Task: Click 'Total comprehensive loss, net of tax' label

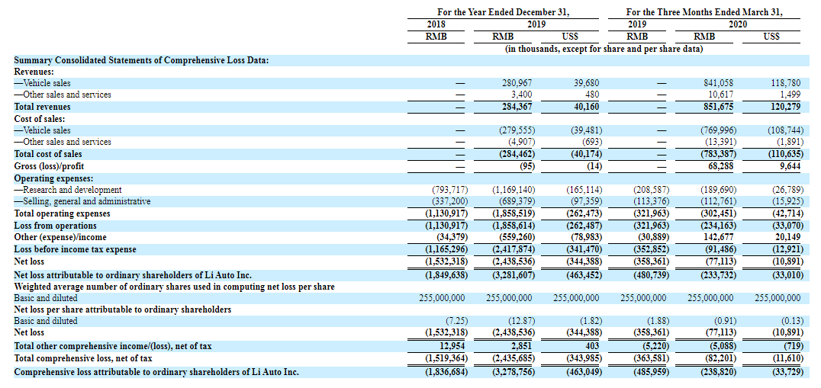Action: (83, 358)
